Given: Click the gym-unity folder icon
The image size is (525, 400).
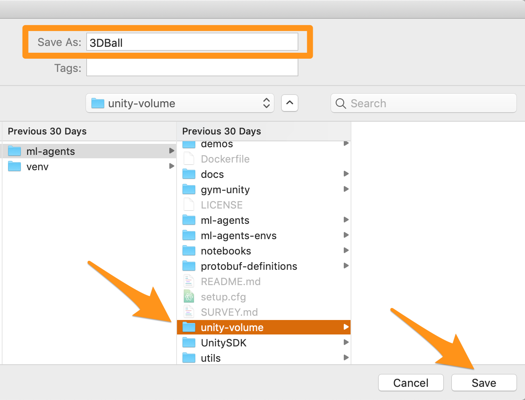Looking at the screenshot, I should tap(188, 189).
